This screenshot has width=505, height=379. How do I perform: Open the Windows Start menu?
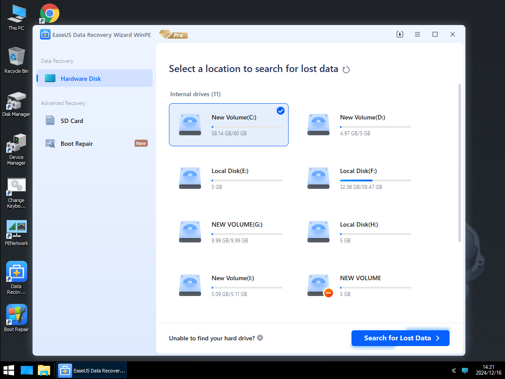pyautogui.click(x=9, y=370)
